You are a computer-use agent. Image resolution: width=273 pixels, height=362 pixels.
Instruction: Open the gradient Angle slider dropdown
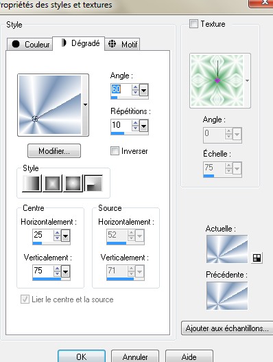[143, 90]
